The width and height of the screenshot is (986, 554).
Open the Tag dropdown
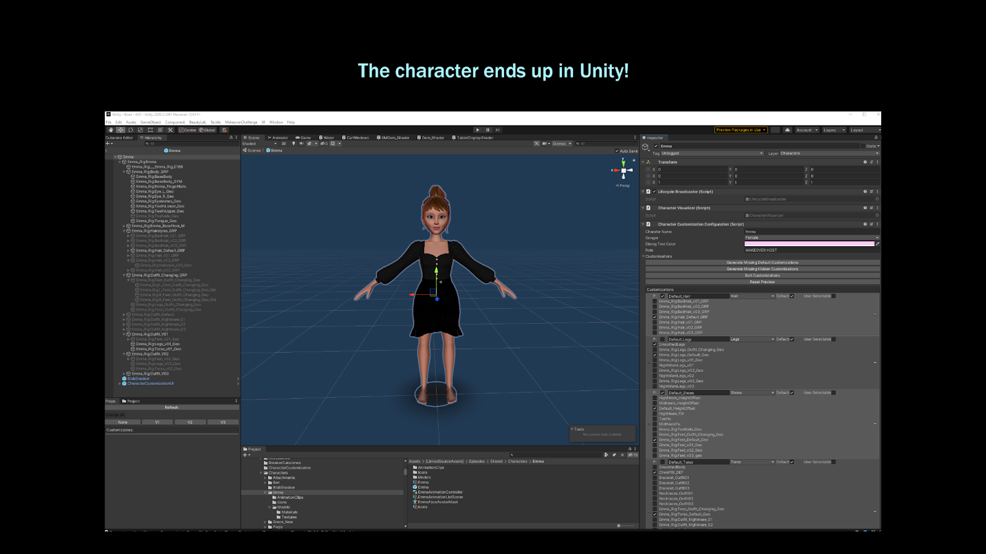pos(712,153)
